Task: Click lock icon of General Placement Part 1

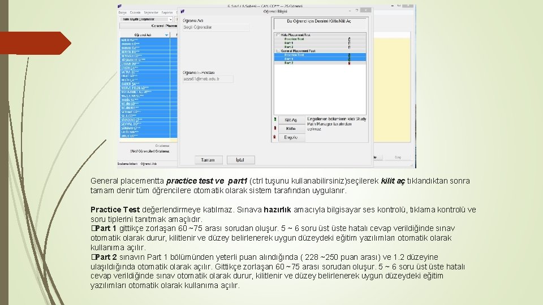Action: tap(349, 59)
